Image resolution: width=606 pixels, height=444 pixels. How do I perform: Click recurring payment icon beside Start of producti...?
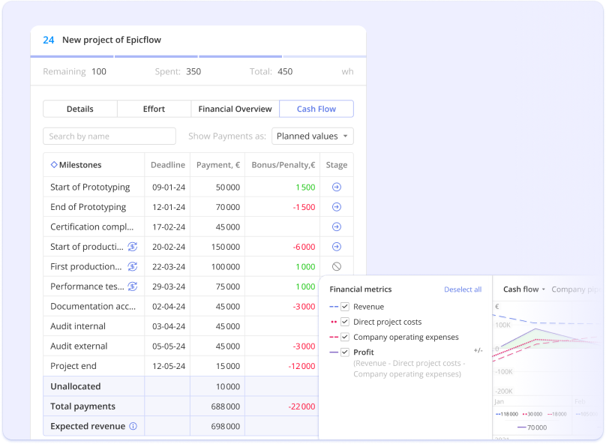pos(133,247)
